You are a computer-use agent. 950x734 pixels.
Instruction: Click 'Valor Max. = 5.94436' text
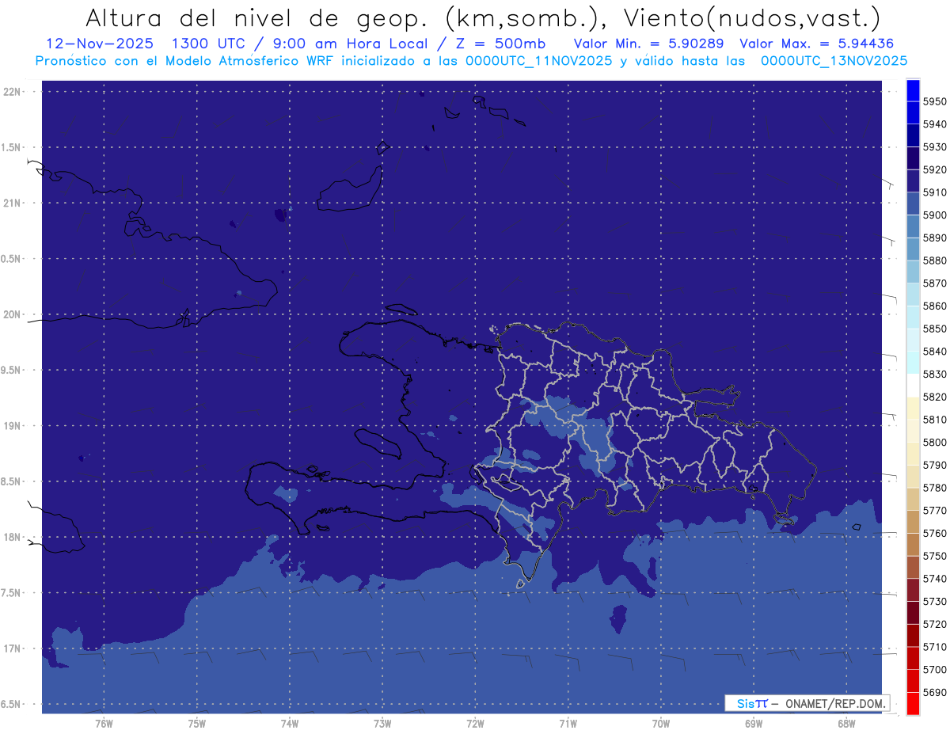tap(817, 44)
